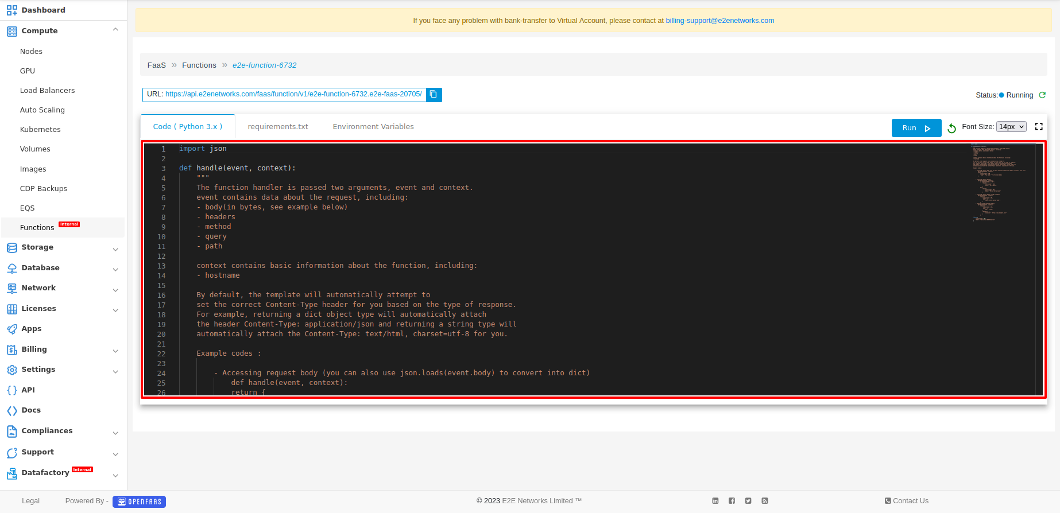Click the Database icon in sidebar

12,268
